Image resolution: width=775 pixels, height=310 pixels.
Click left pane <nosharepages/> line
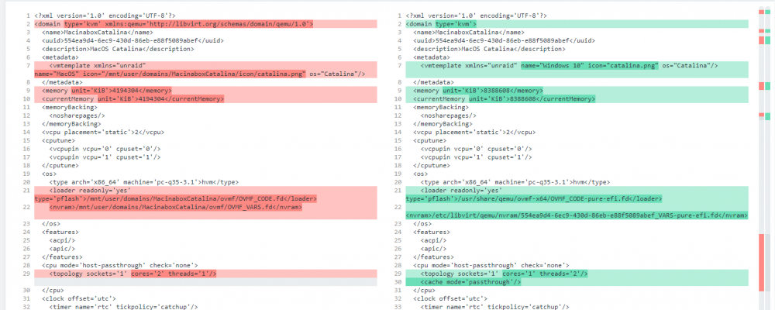pos(77,115)
